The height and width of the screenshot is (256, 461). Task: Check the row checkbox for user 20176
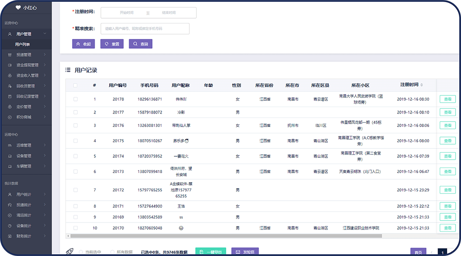click(75, 125)
